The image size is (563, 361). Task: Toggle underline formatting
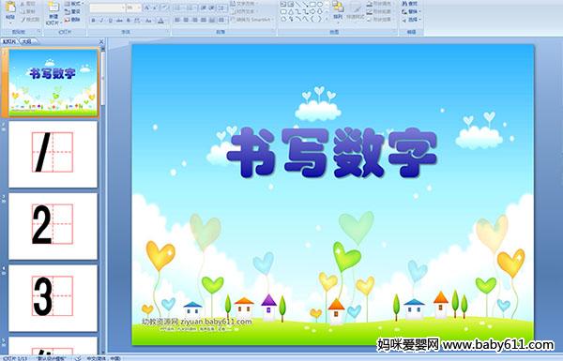(110, 21)
